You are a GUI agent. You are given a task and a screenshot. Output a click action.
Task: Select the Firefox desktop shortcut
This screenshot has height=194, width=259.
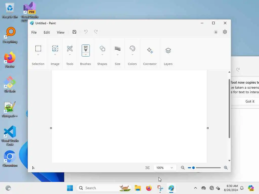10,60
